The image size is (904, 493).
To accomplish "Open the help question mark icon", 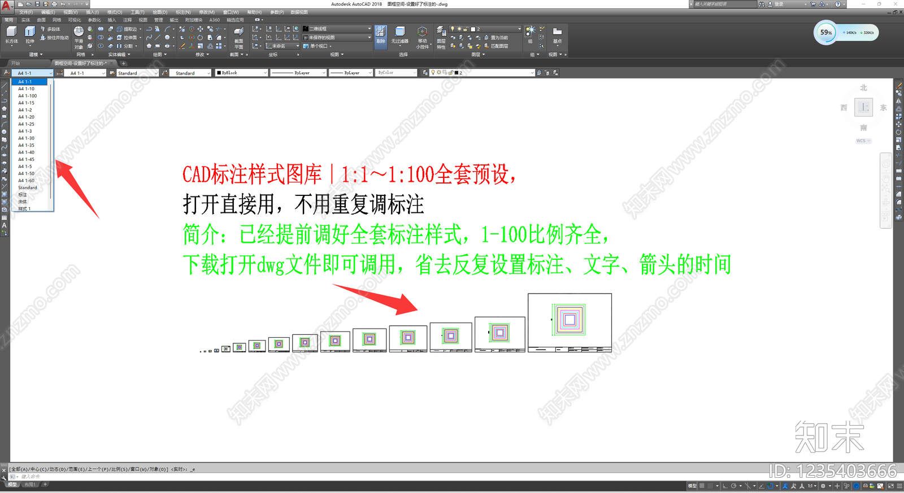I will coord(838,4).
